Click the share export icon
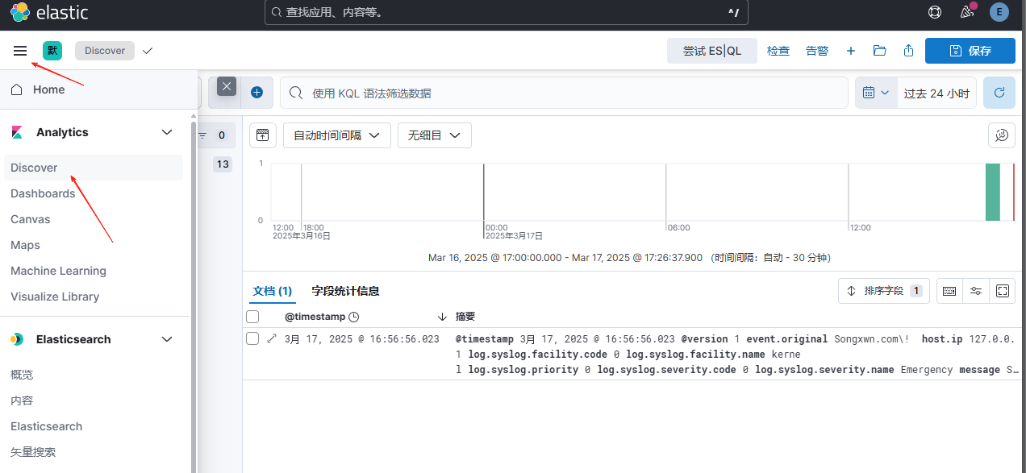The image size is (1026, 473). (908, 51)
